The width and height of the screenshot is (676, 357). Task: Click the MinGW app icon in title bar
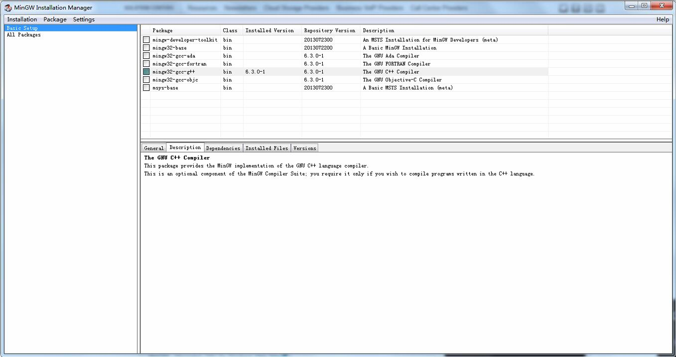coord(8,7)
